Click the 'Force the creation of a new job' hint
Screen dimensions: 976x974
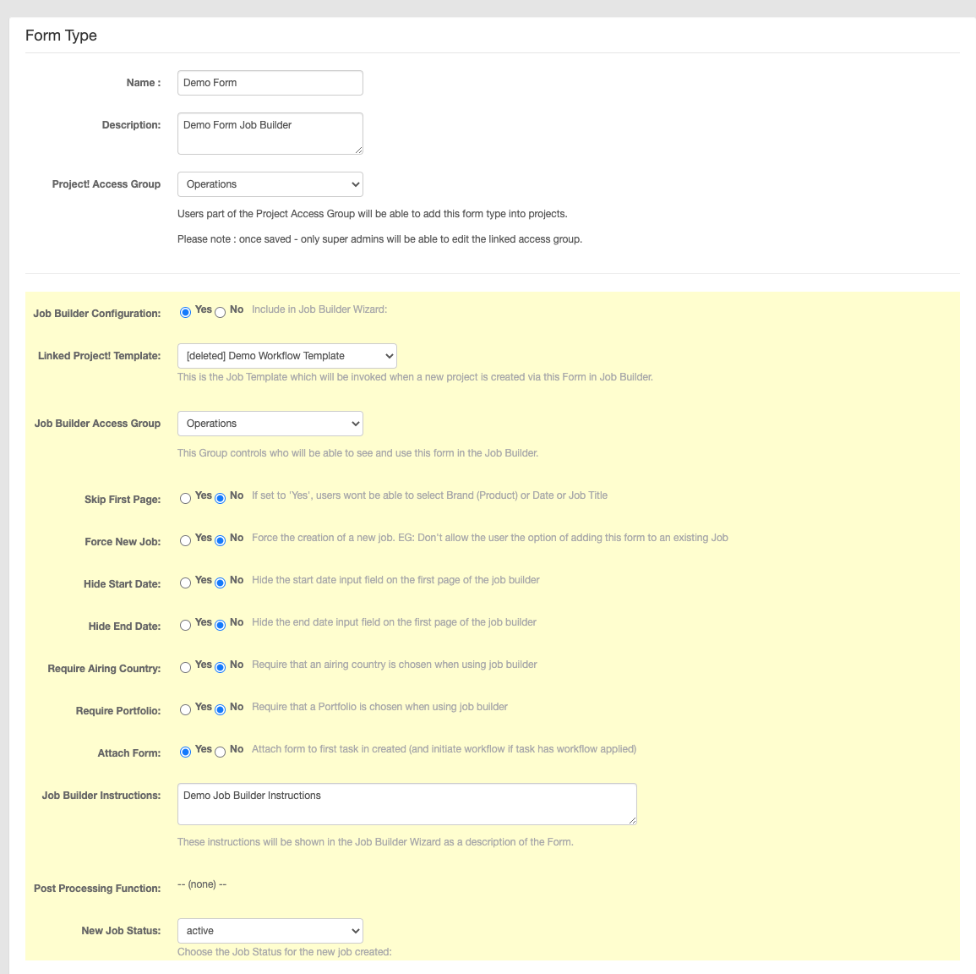[x=490, y=538]
